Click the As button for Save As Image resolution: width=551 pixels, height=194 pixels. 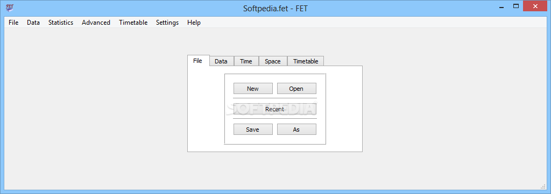point(296,129)
